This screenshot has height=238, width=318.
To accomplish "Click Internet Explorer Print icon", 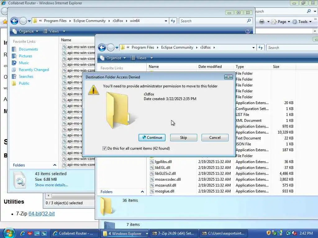I will point(262,22).
